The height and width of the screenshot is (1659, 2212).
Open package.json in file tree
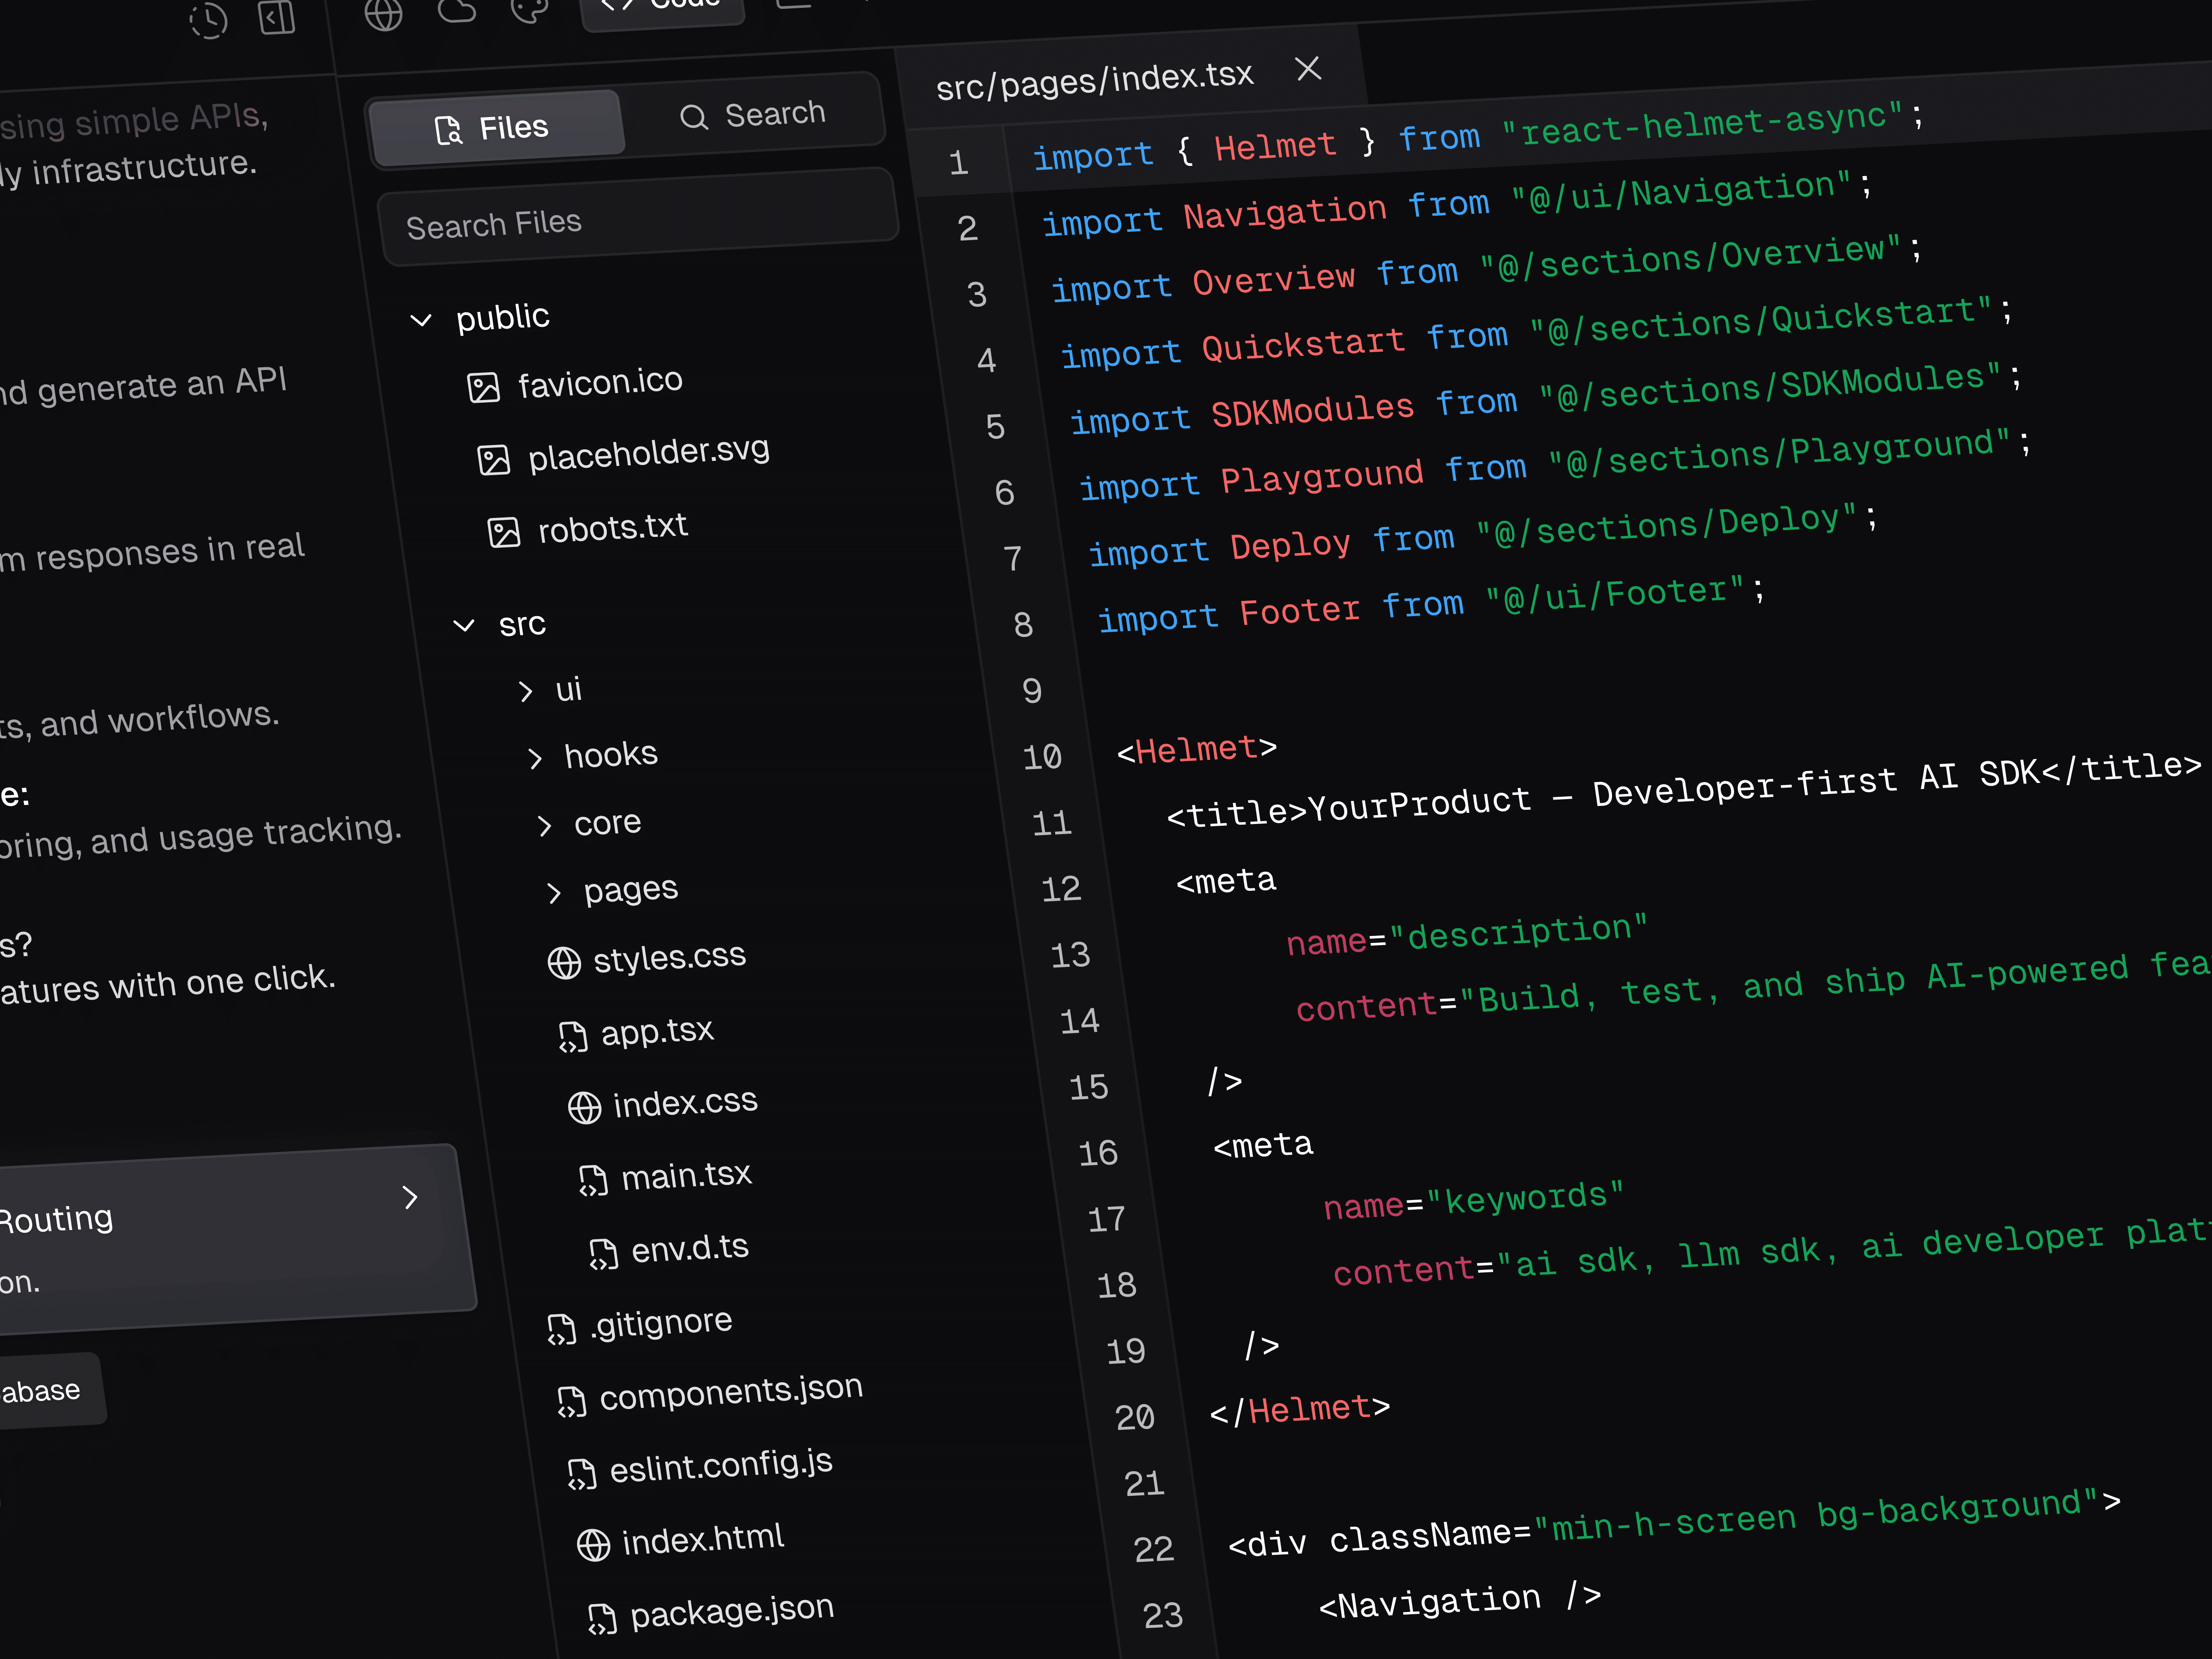pyautogui.click(x=731, y=1610)
